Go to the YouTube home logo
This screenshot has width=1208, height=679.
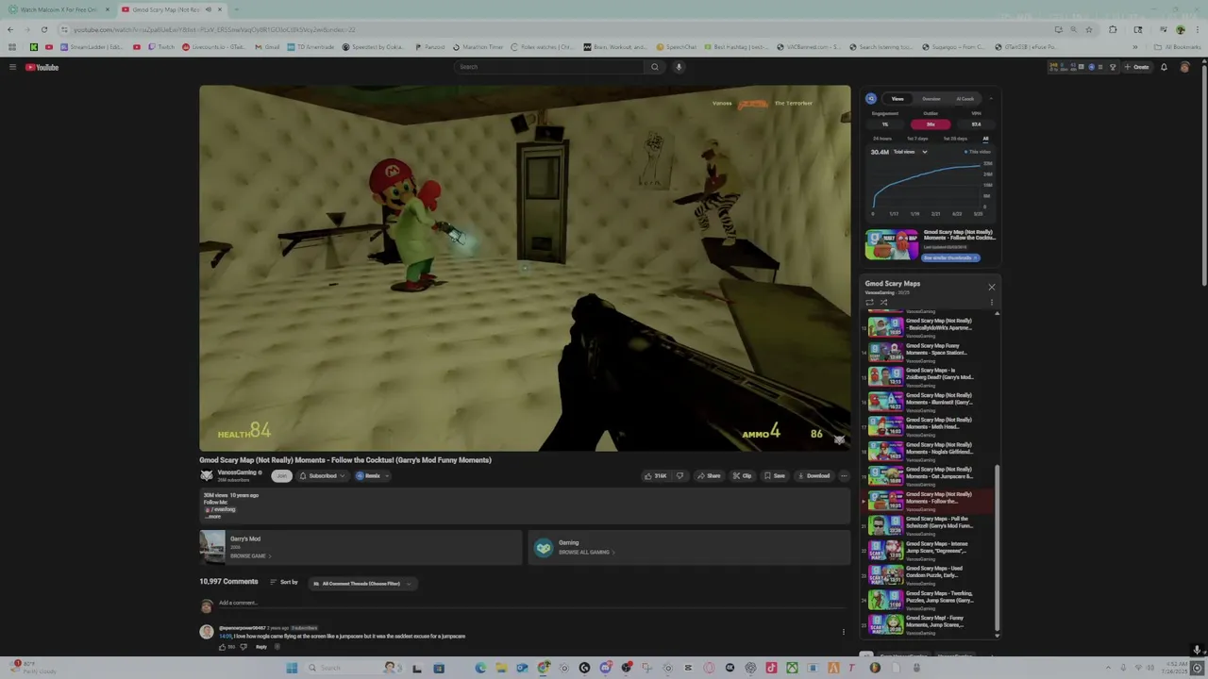click(x=42, y=67)
